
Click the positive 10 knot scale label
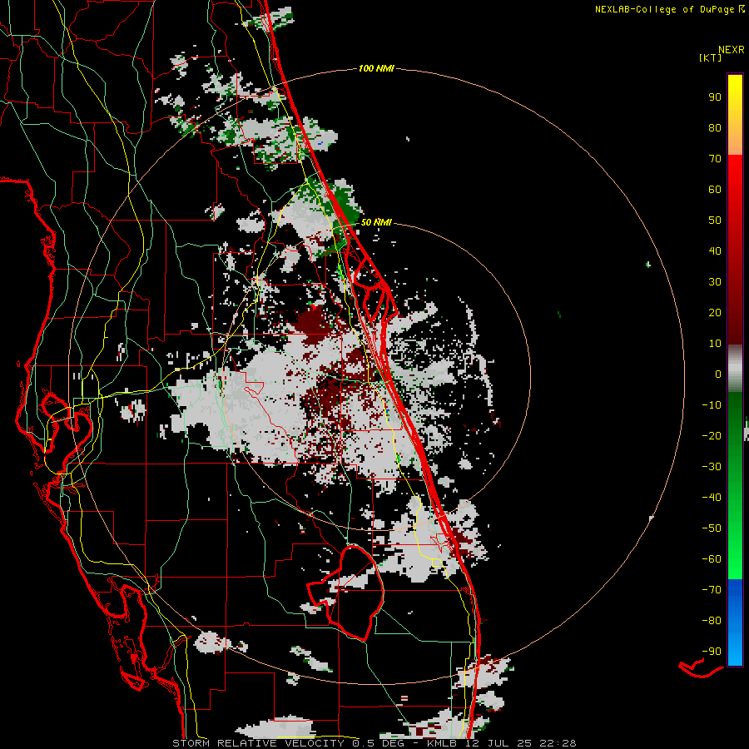[x=715, y=344]
